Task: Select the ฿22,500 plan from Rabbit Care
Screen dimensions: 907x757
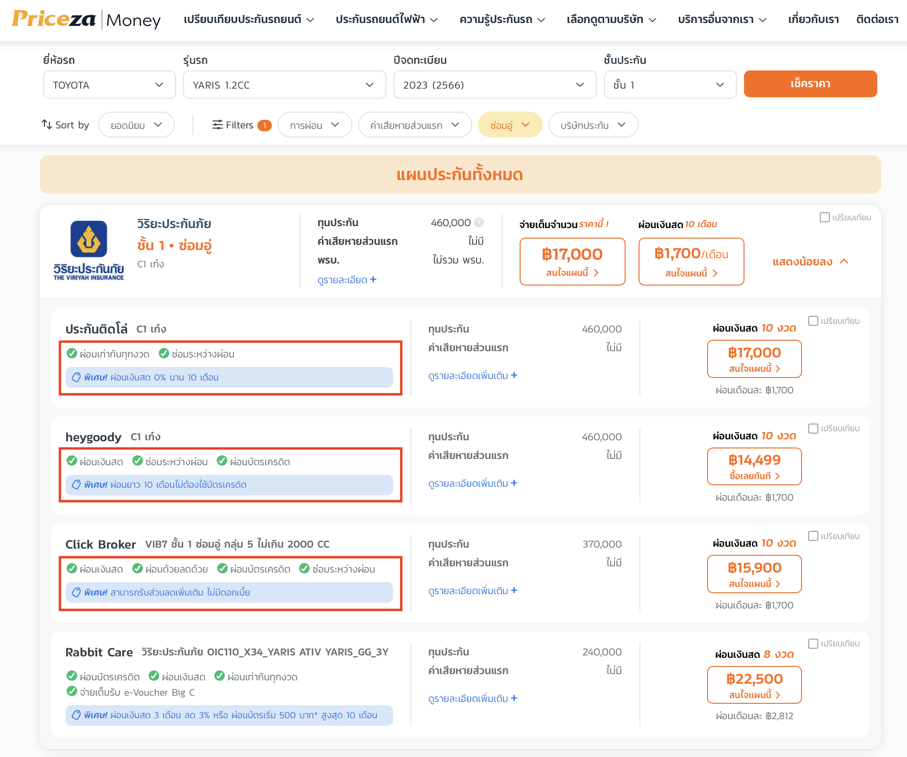Action: click(754, 685)
